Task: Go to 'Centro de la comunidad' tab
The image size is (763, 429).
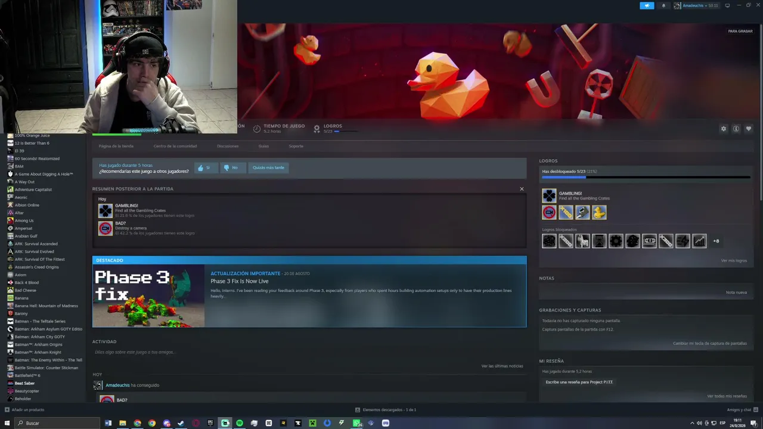Action: tap(175, 146)
